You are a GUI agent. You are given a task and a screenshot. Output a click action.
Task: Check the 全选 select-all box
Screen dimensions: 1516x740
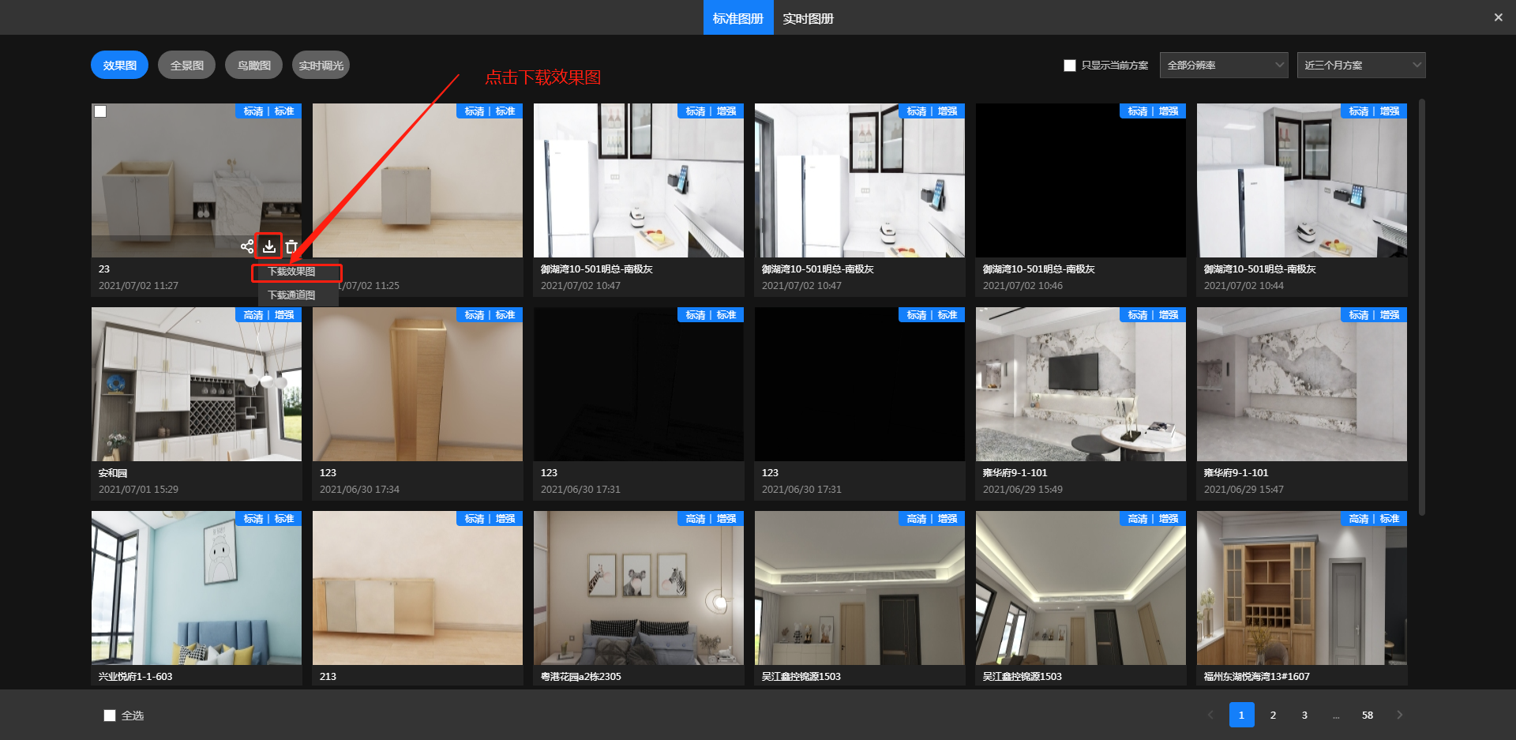pyautogui.click(x=110, y=716)
